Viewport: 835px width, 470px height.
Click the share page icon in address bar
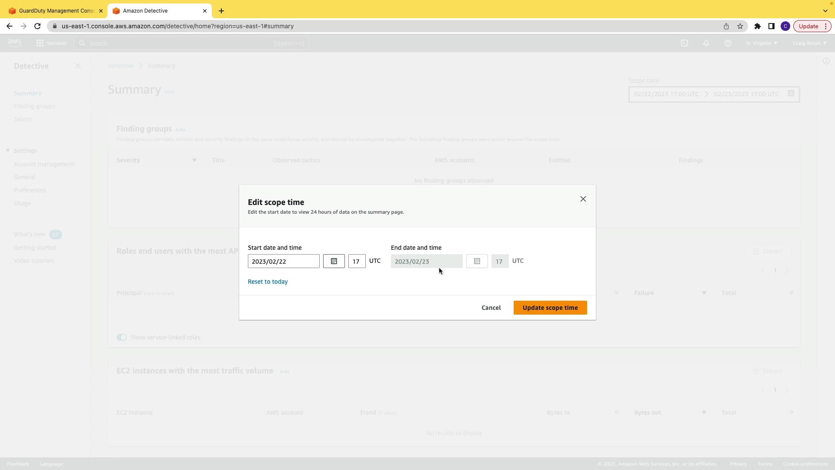[726, 26]
